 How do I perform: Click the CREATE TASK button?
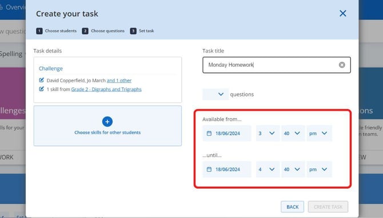pos(328,207)
